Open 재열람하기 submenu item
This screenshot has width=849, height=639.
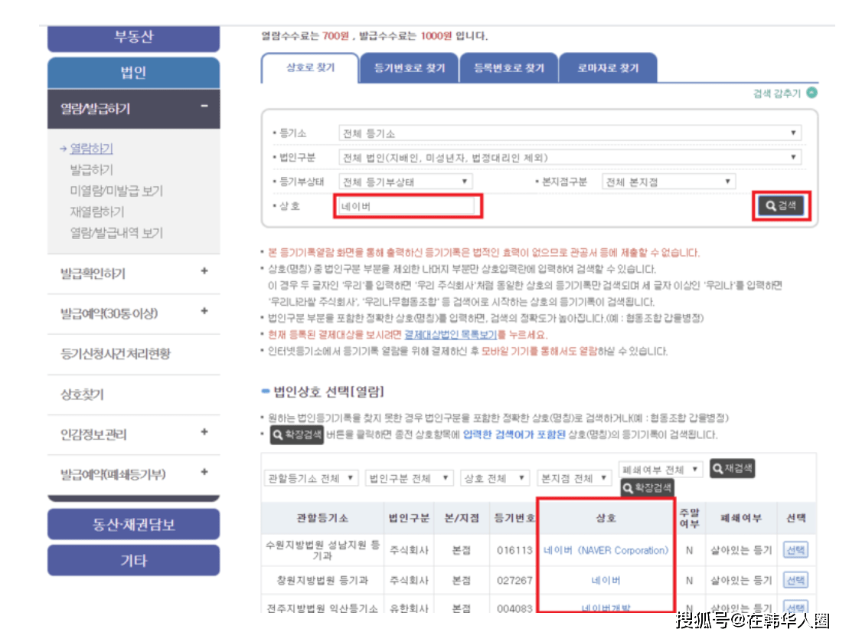[97, 211]
